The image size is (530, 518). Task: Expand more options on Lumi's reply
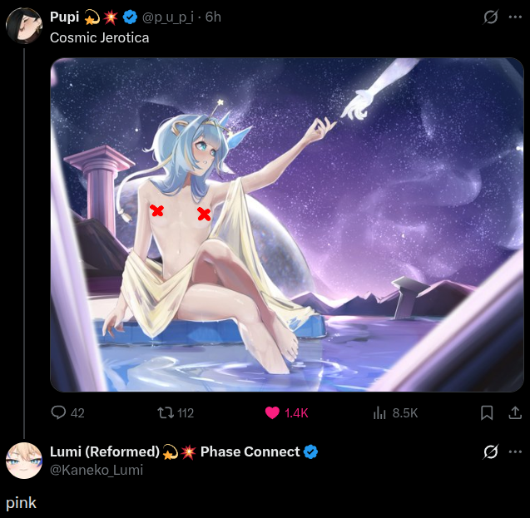click(515, 451)
